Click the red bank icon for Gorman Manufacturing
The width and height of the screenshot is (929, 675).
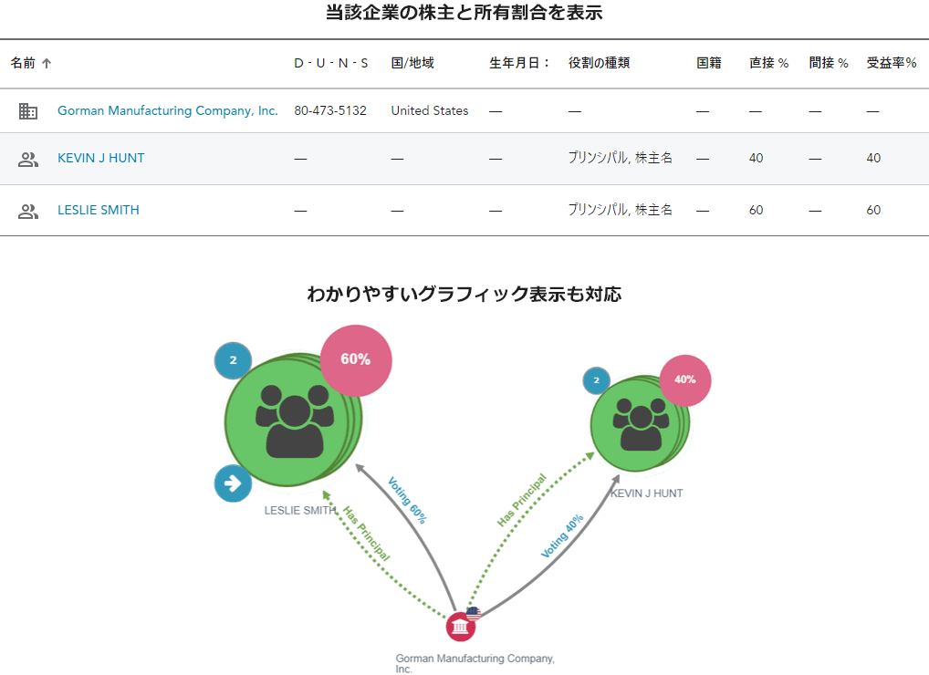tap(460, 627)
